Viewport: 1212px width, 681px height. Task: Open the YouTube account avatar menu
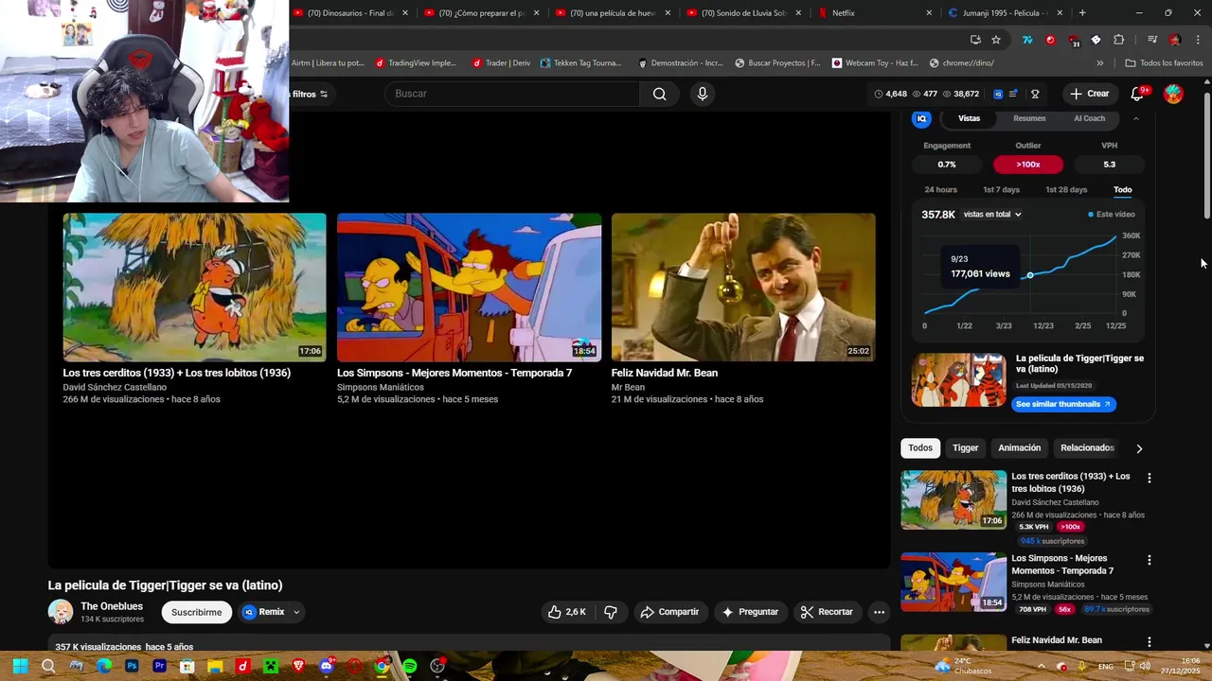pyautogui.click(x=1173, y=94)
